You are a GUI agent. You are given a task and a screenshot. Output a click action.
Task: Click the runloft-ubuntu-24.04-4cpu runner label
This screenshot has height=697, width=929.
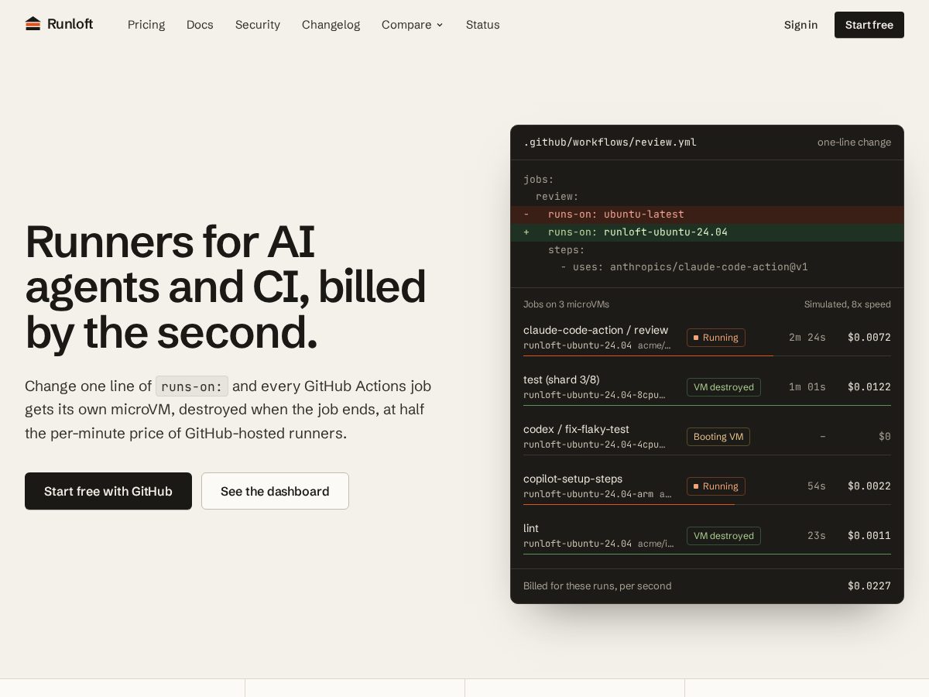(595, 445)
